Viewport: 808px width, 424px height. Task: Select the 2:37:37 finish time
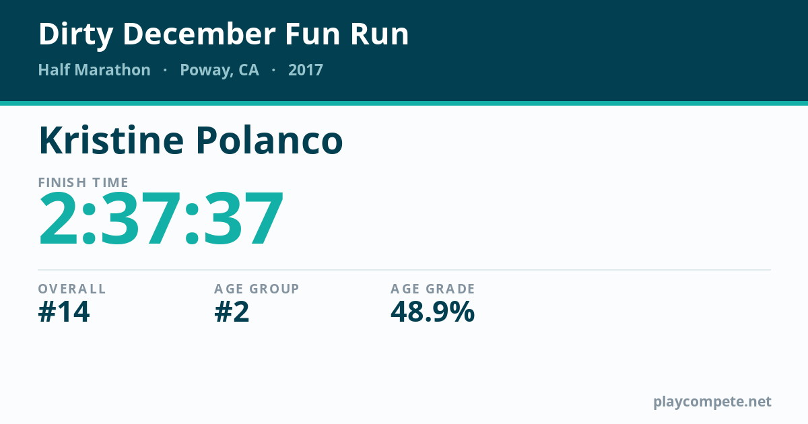click(162, 219)
